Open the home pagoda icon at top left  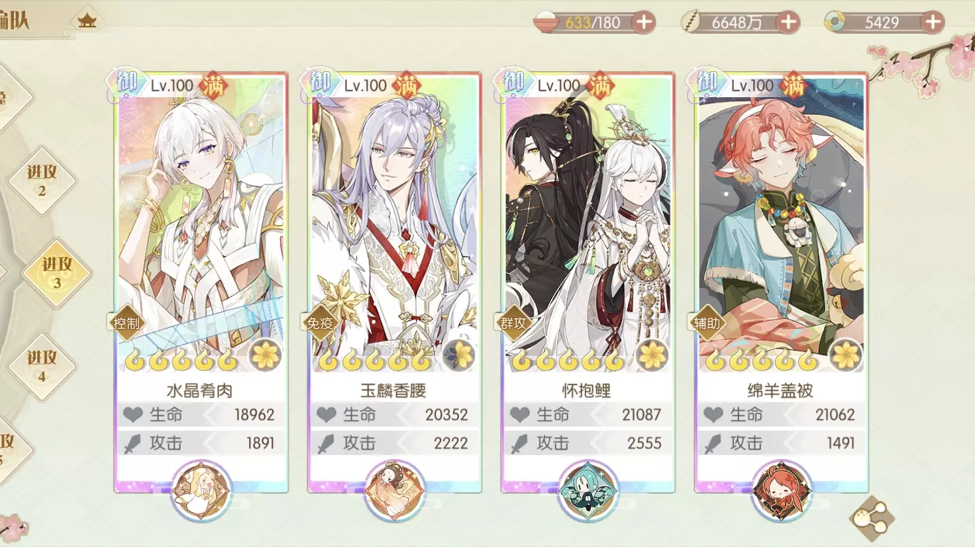[87, 20]
